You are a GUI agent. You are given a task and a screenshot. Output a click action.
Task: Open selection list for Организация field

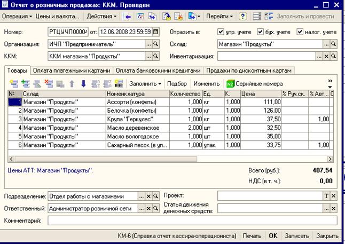[x=148, y=44]
